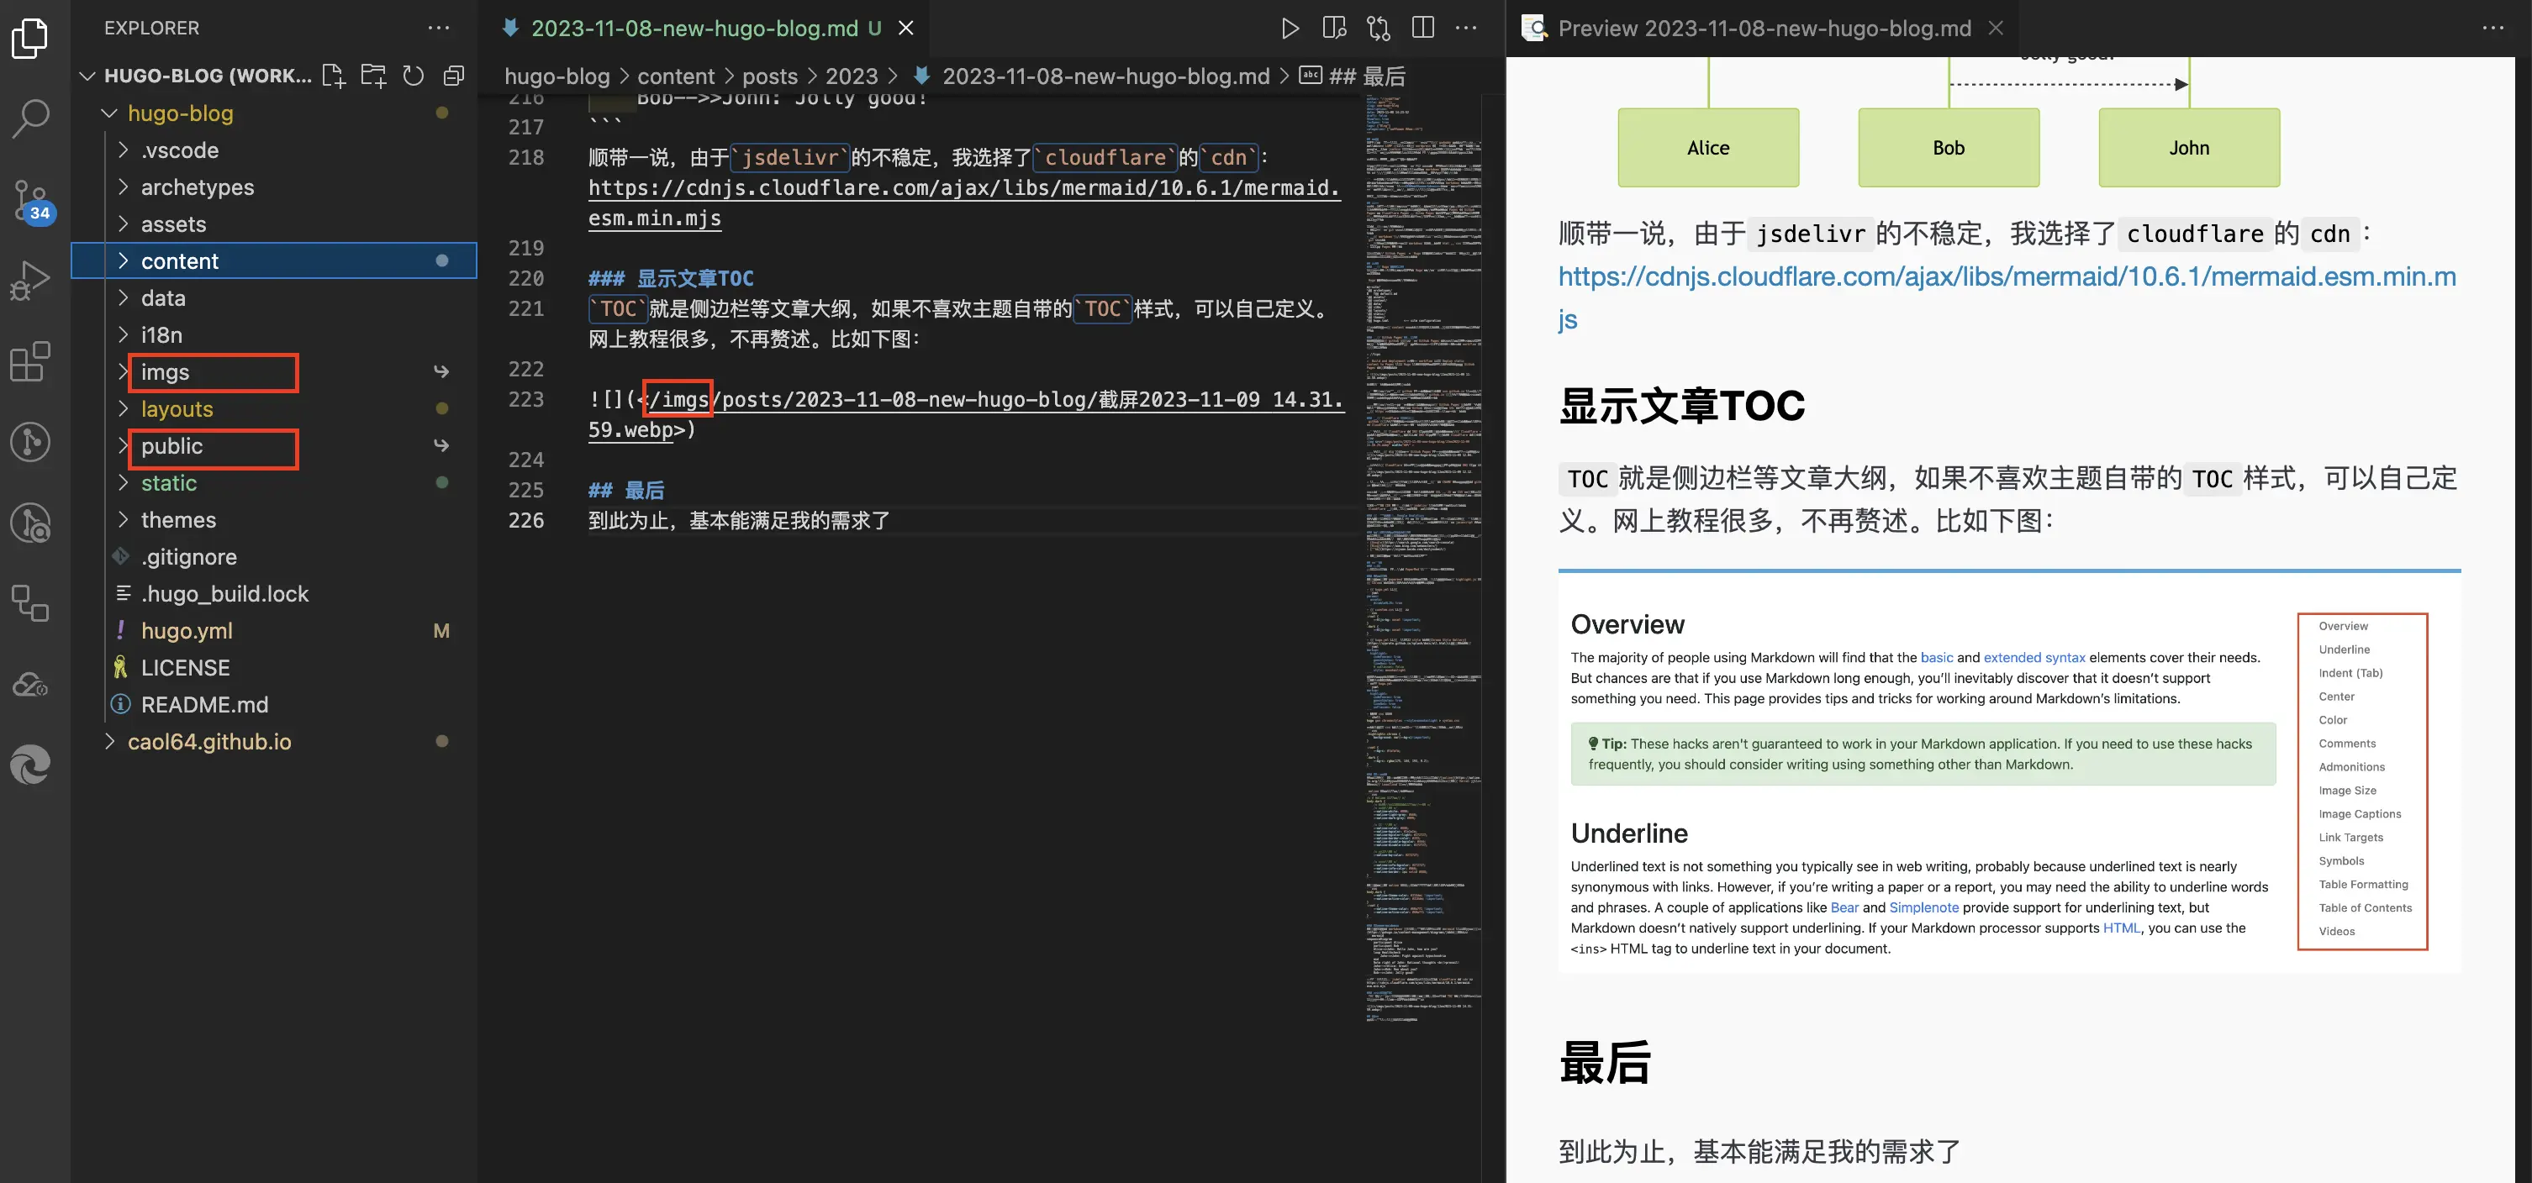The height and width of the screenshot is (1183, 2532).
Task: Click the Bob box in preview diagram
Action: pos(1948,147)
